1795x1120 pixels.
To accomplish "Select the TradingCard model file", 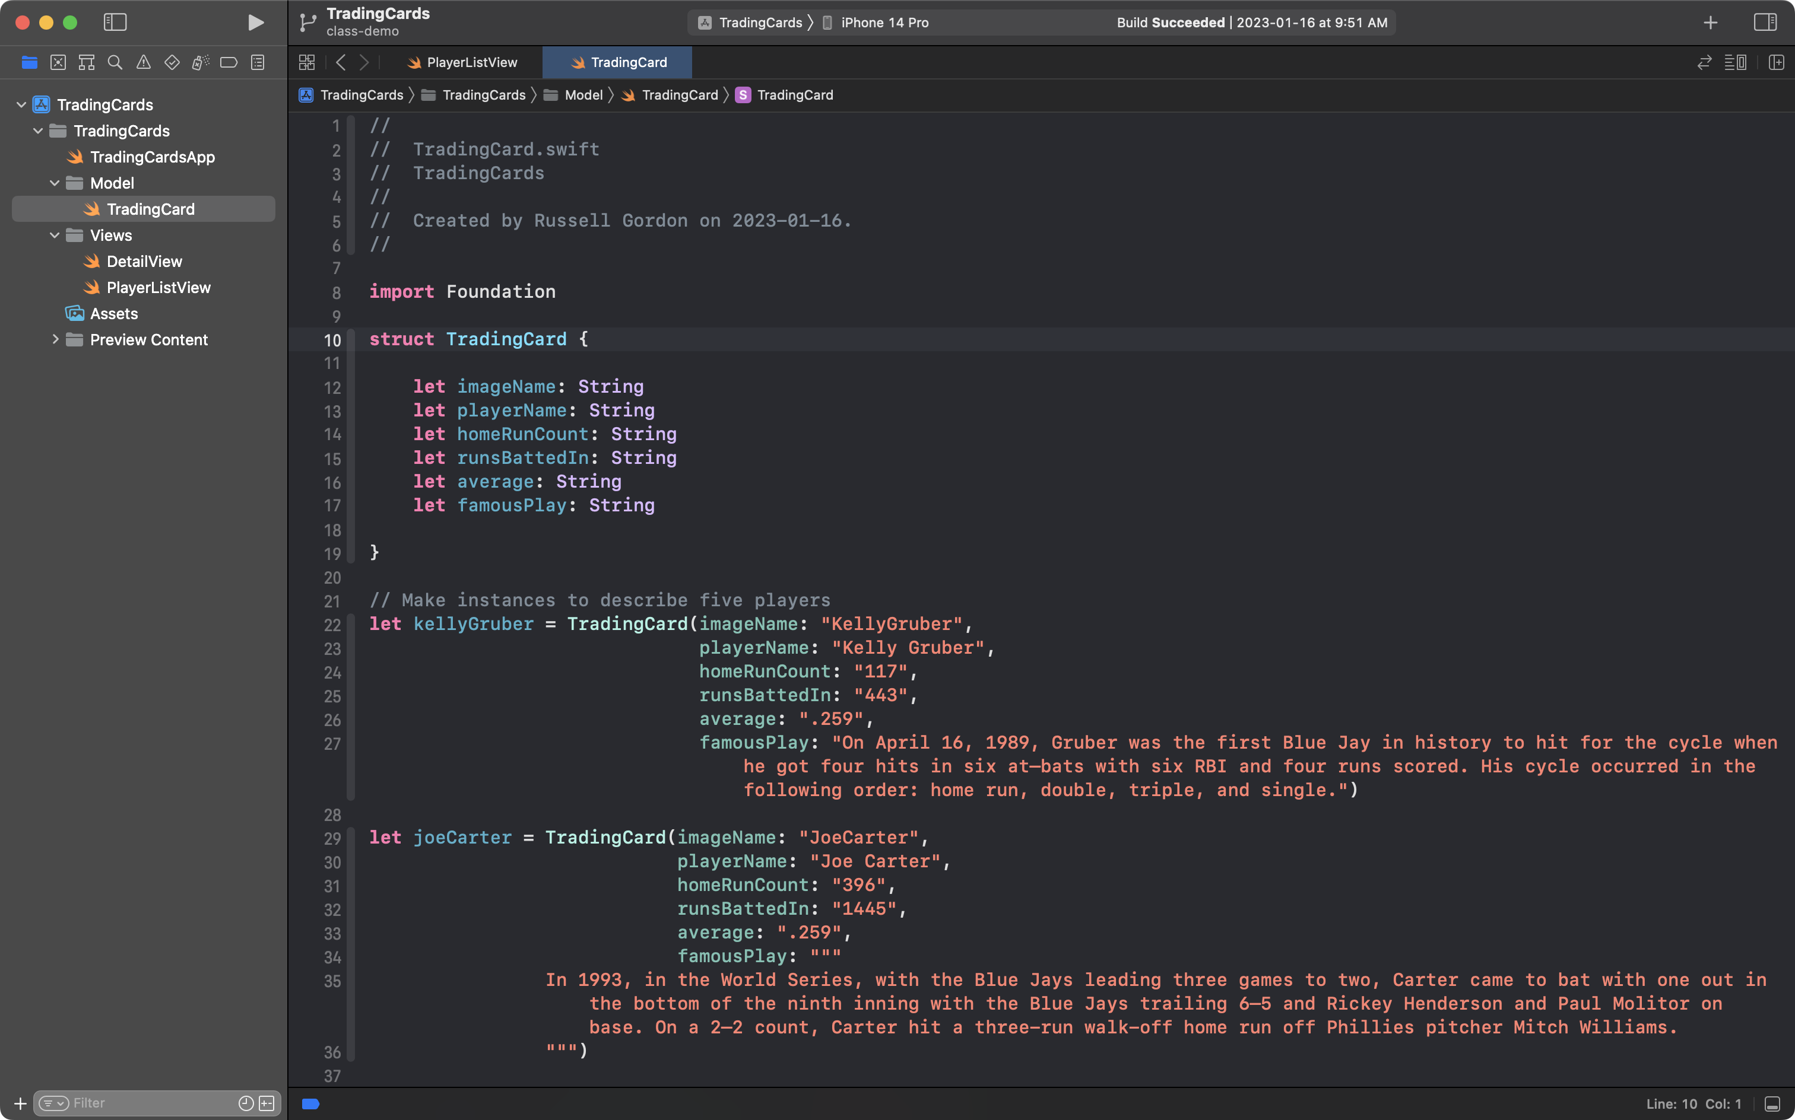I will click(x=150, y=209).
